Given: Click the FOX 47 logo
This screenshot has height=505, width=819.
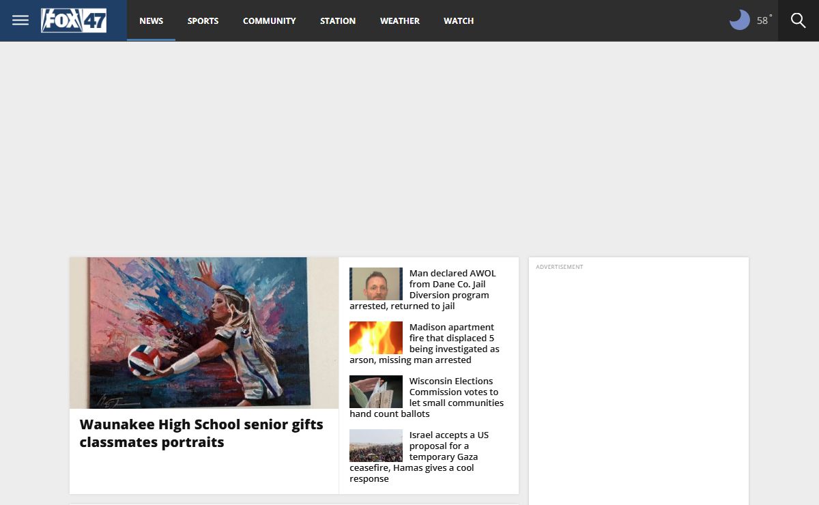Looking at the screenshot, I should click(x=74, y=20).
